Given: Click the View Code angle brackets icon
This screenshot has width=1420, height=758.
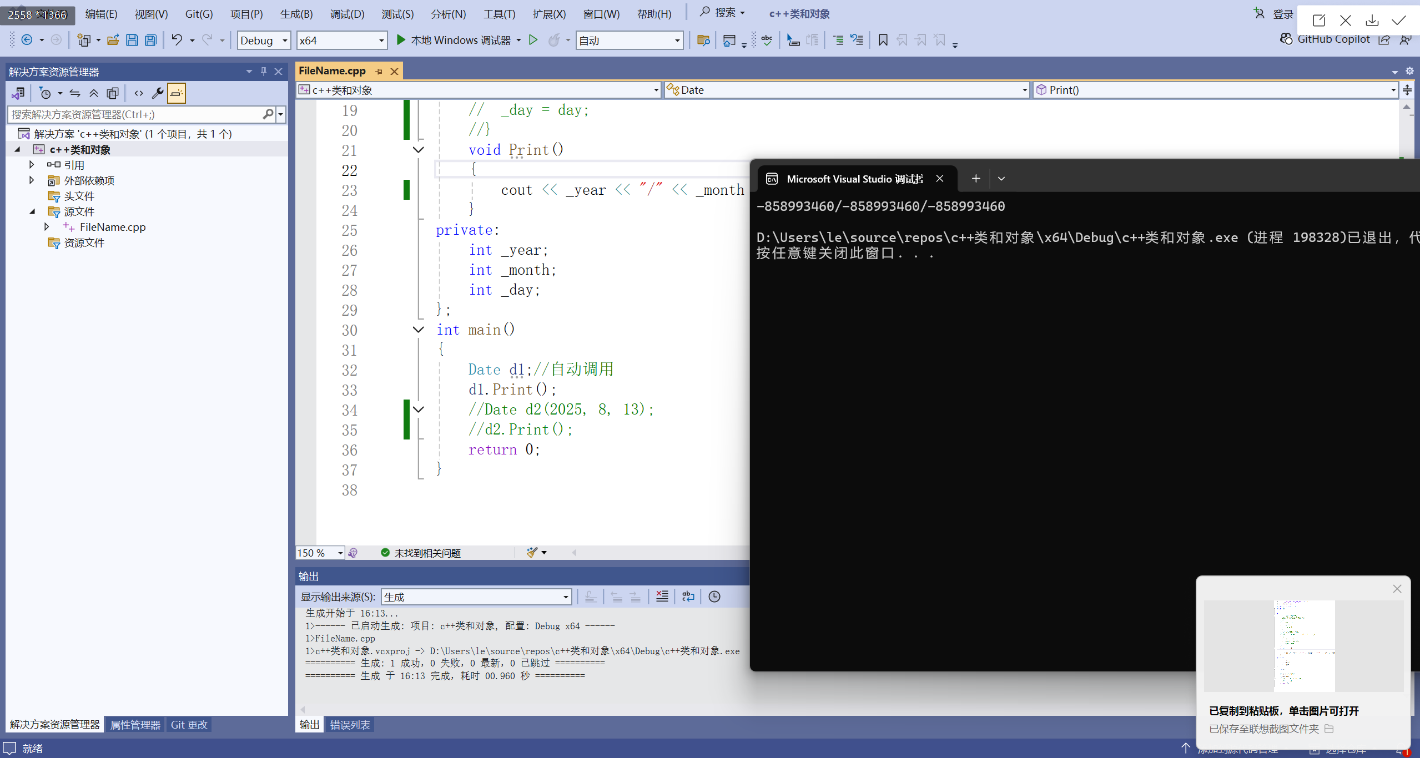Looking at the screenshot, I should pyautogui.click(x=139, y=93).
